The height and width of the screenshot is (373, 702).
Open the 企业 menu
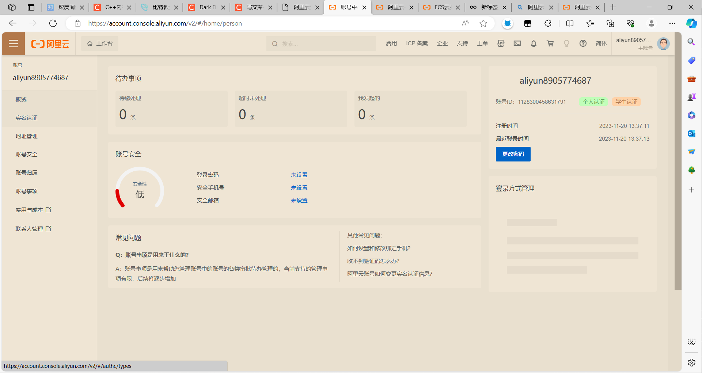point(442,43)
